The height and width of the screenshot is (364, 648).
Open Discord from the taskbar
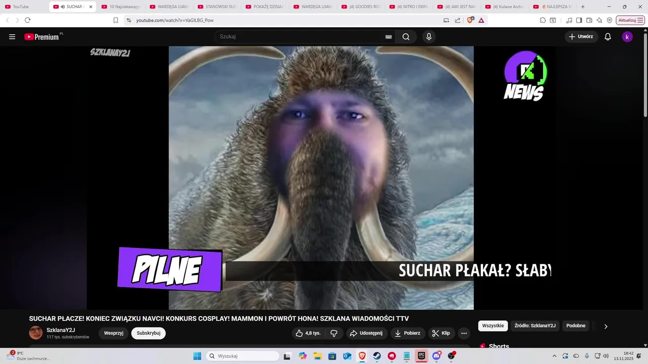tap(436, 356)
